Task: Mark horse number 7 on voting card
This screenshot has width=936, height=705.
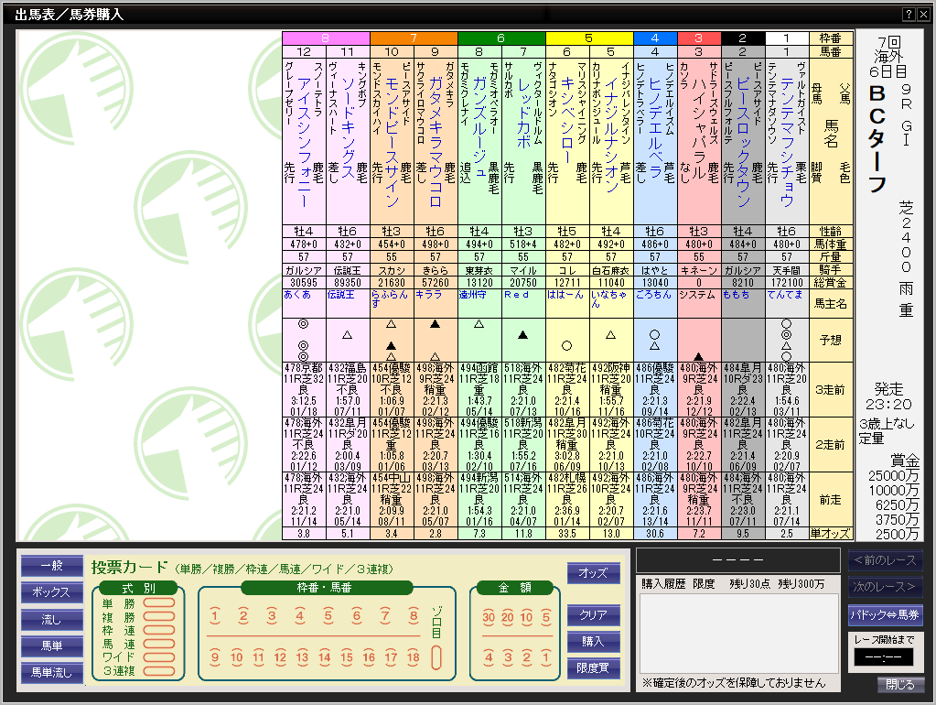Action: [385, 616]
